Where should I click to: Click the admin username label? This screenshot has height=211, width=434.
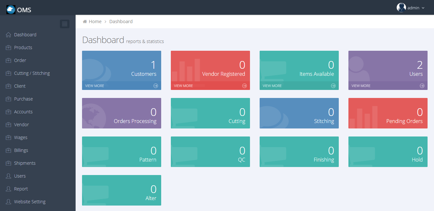point(413,8)
